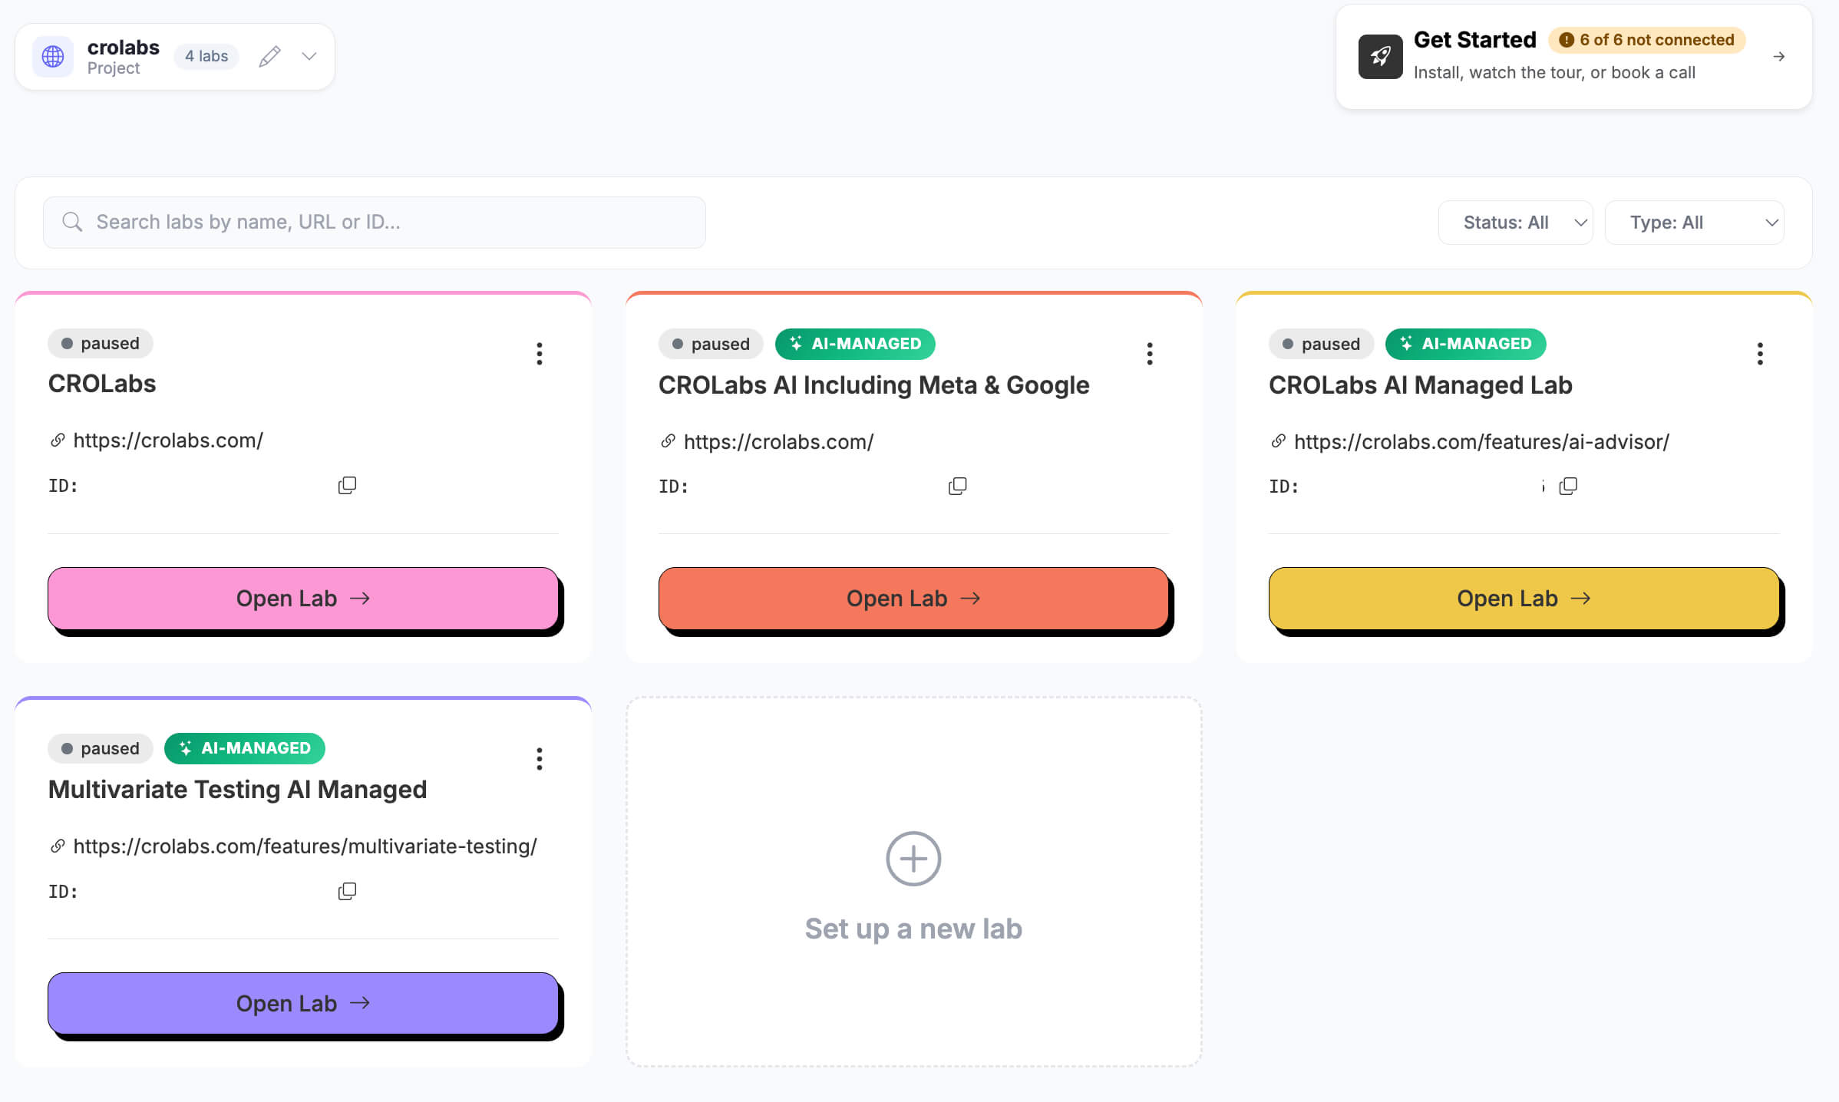Open the crolabs.com link on the CROLabs card
The height and width of the screenshot is (1102, 1839).
[x=168, y=440]
